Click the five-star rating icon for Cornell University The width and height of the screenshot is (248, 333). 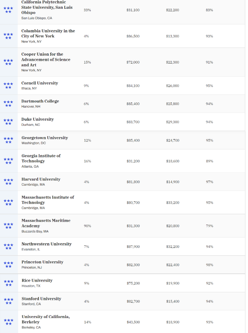pos(8,85)
